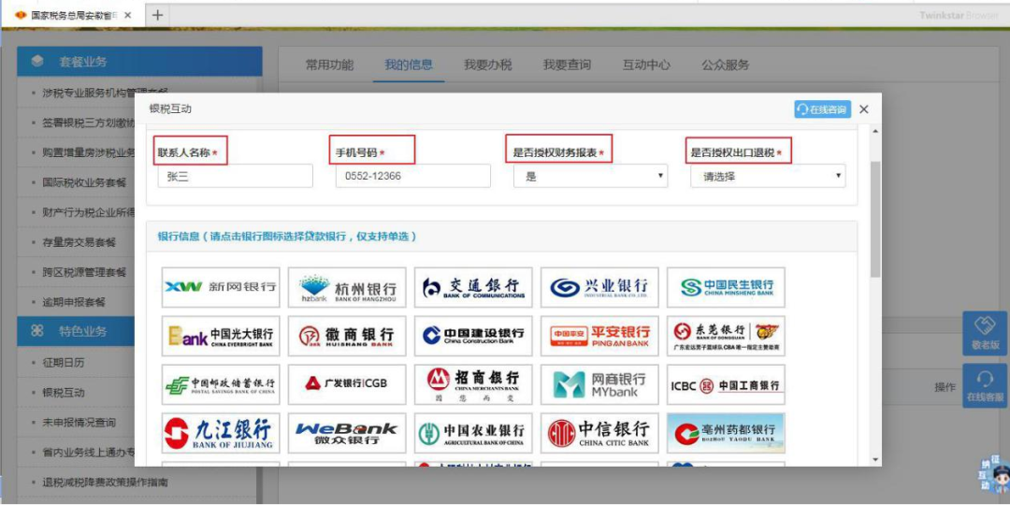Collapse the 套餐业务 sidebar section
The width and height of the screenshot is (1010, 505).
pos(139,61)
